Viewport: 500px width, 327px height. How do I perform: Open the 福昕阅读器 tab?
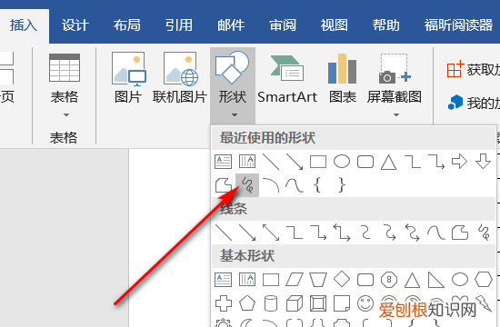pos(458,25)
